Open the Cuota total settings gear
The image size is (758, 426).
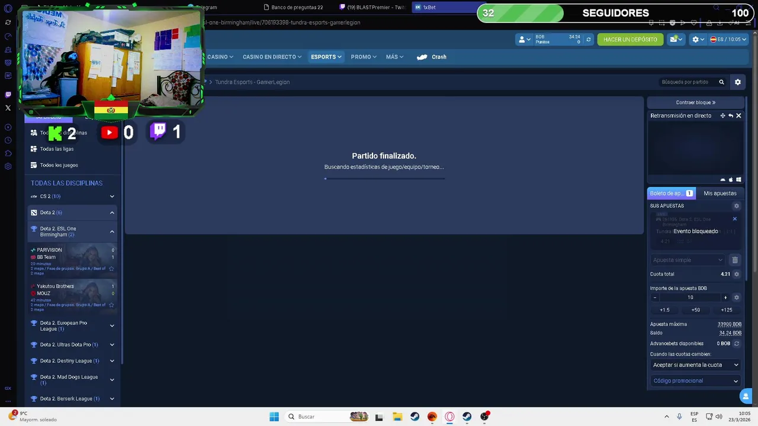point(737,274)
